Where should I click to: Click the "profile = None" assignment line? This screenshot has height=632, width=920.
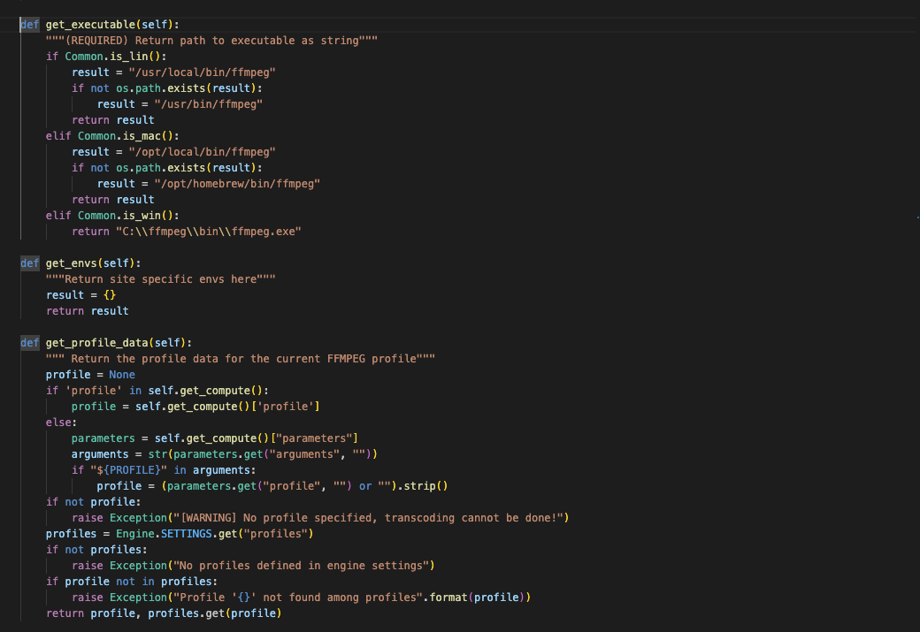click(x=90, y=375)
